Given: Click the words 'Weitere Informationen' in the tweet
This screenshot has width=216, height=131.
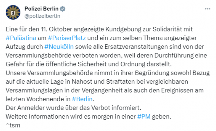Looking at the screenshot, I should [37, 116].
